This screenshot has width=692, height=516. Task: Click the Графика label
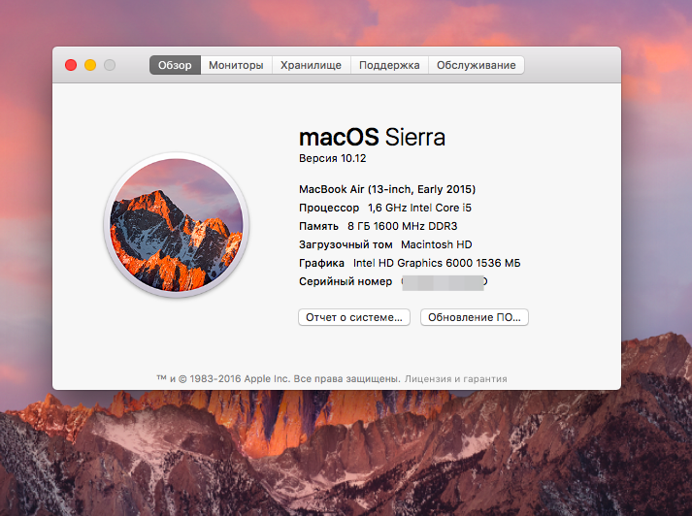[321, 263]
